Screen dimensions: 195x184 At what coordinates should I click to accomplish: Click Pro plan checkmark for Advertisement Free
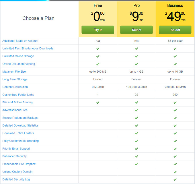(x=136, y=110)
